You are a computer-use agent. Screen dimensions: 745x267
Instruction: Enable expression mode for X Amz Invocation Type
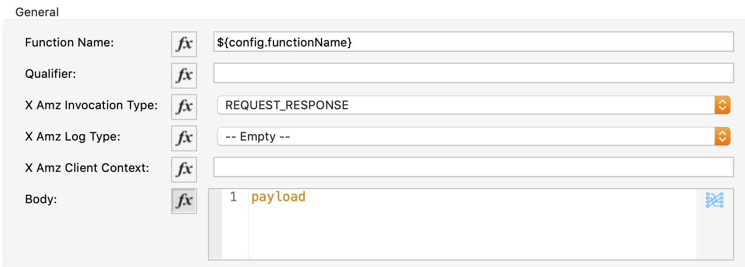[184, 106]
